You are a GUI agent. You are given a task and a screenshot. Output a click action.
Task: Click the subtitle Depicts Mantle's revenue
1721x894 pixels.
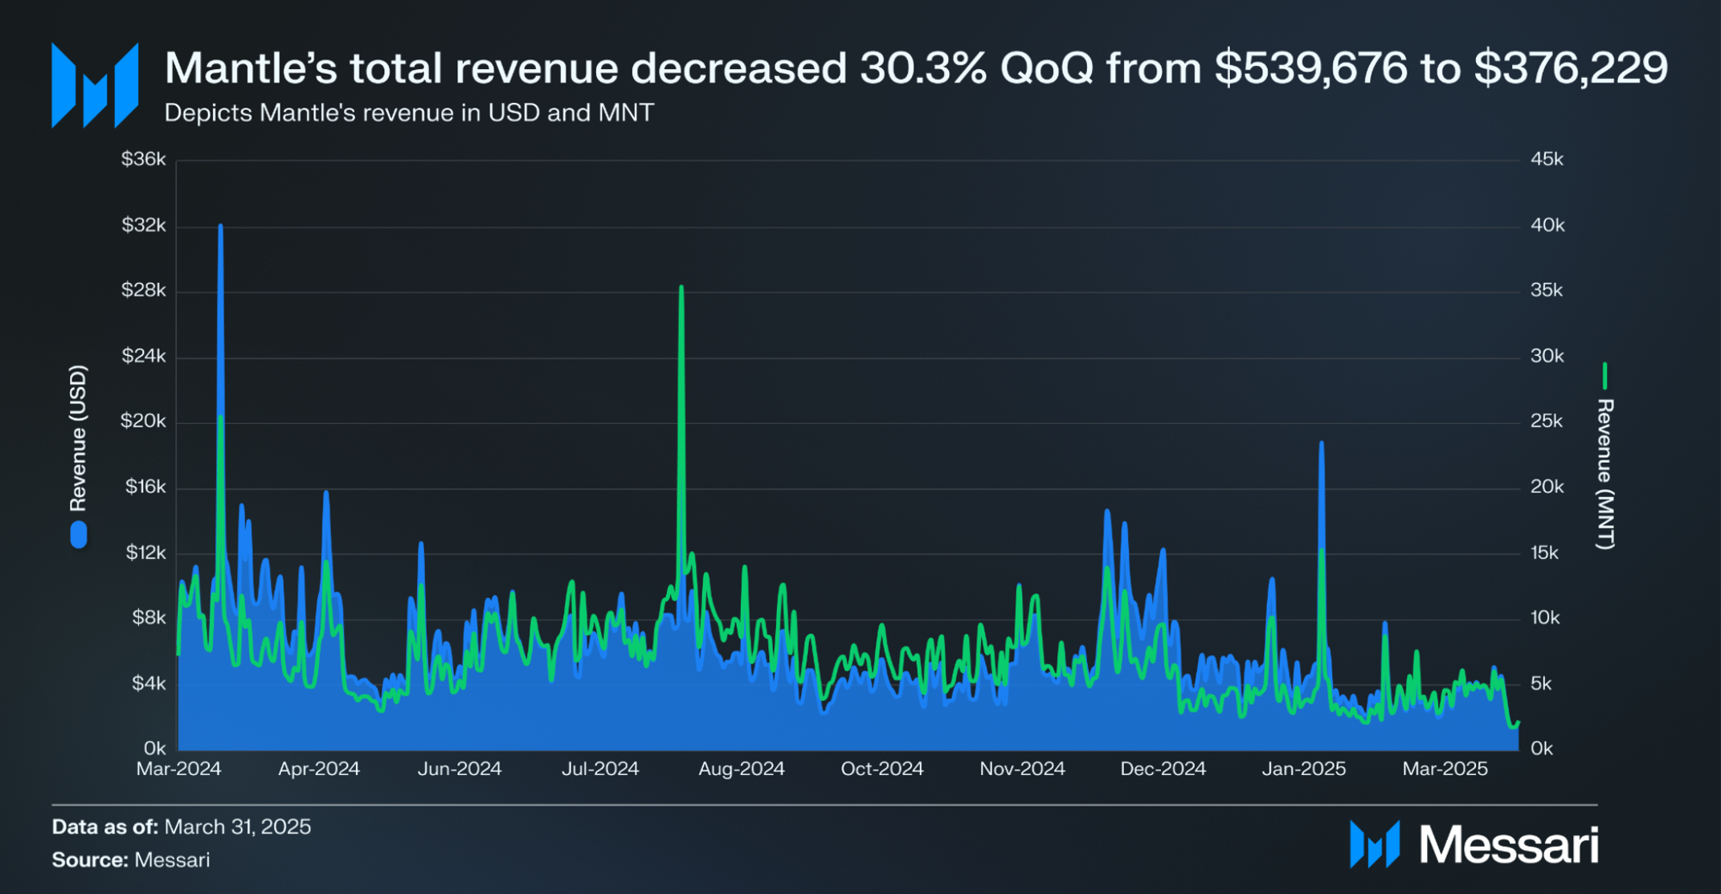(409, 112)
